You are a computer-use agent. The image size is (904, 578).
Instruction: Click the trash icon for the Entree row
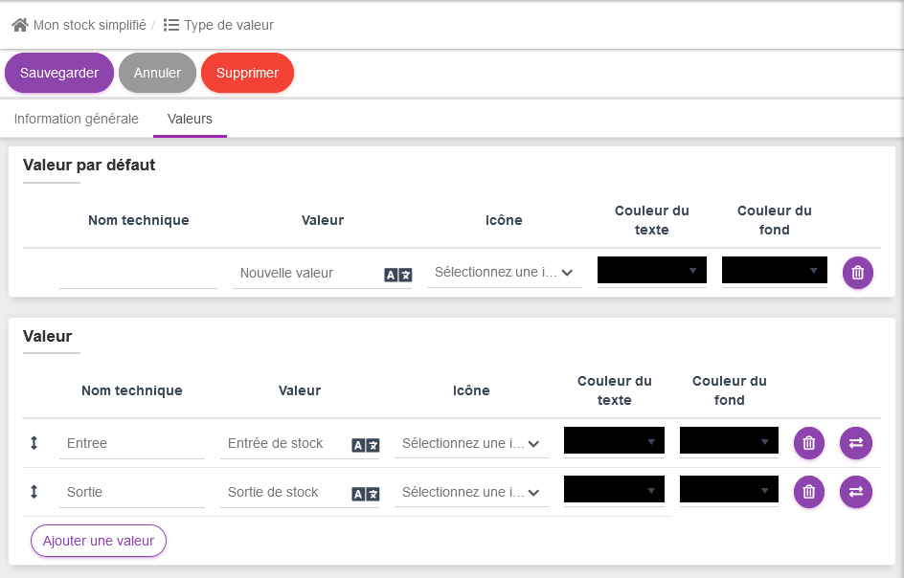click(808, 442)
